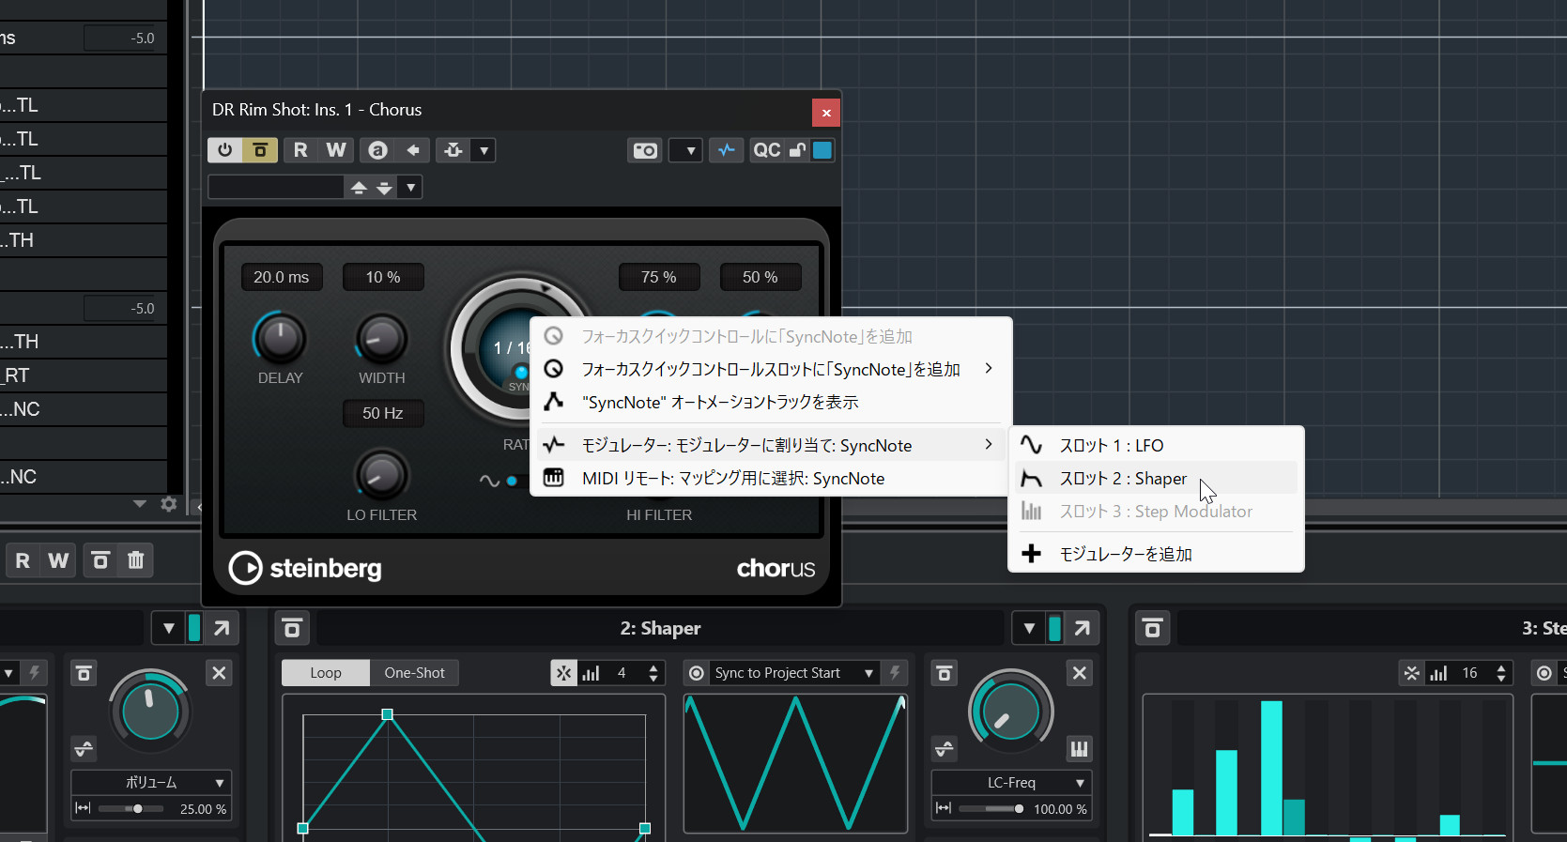Click the settings gear icon in track list

coord(169,504)
